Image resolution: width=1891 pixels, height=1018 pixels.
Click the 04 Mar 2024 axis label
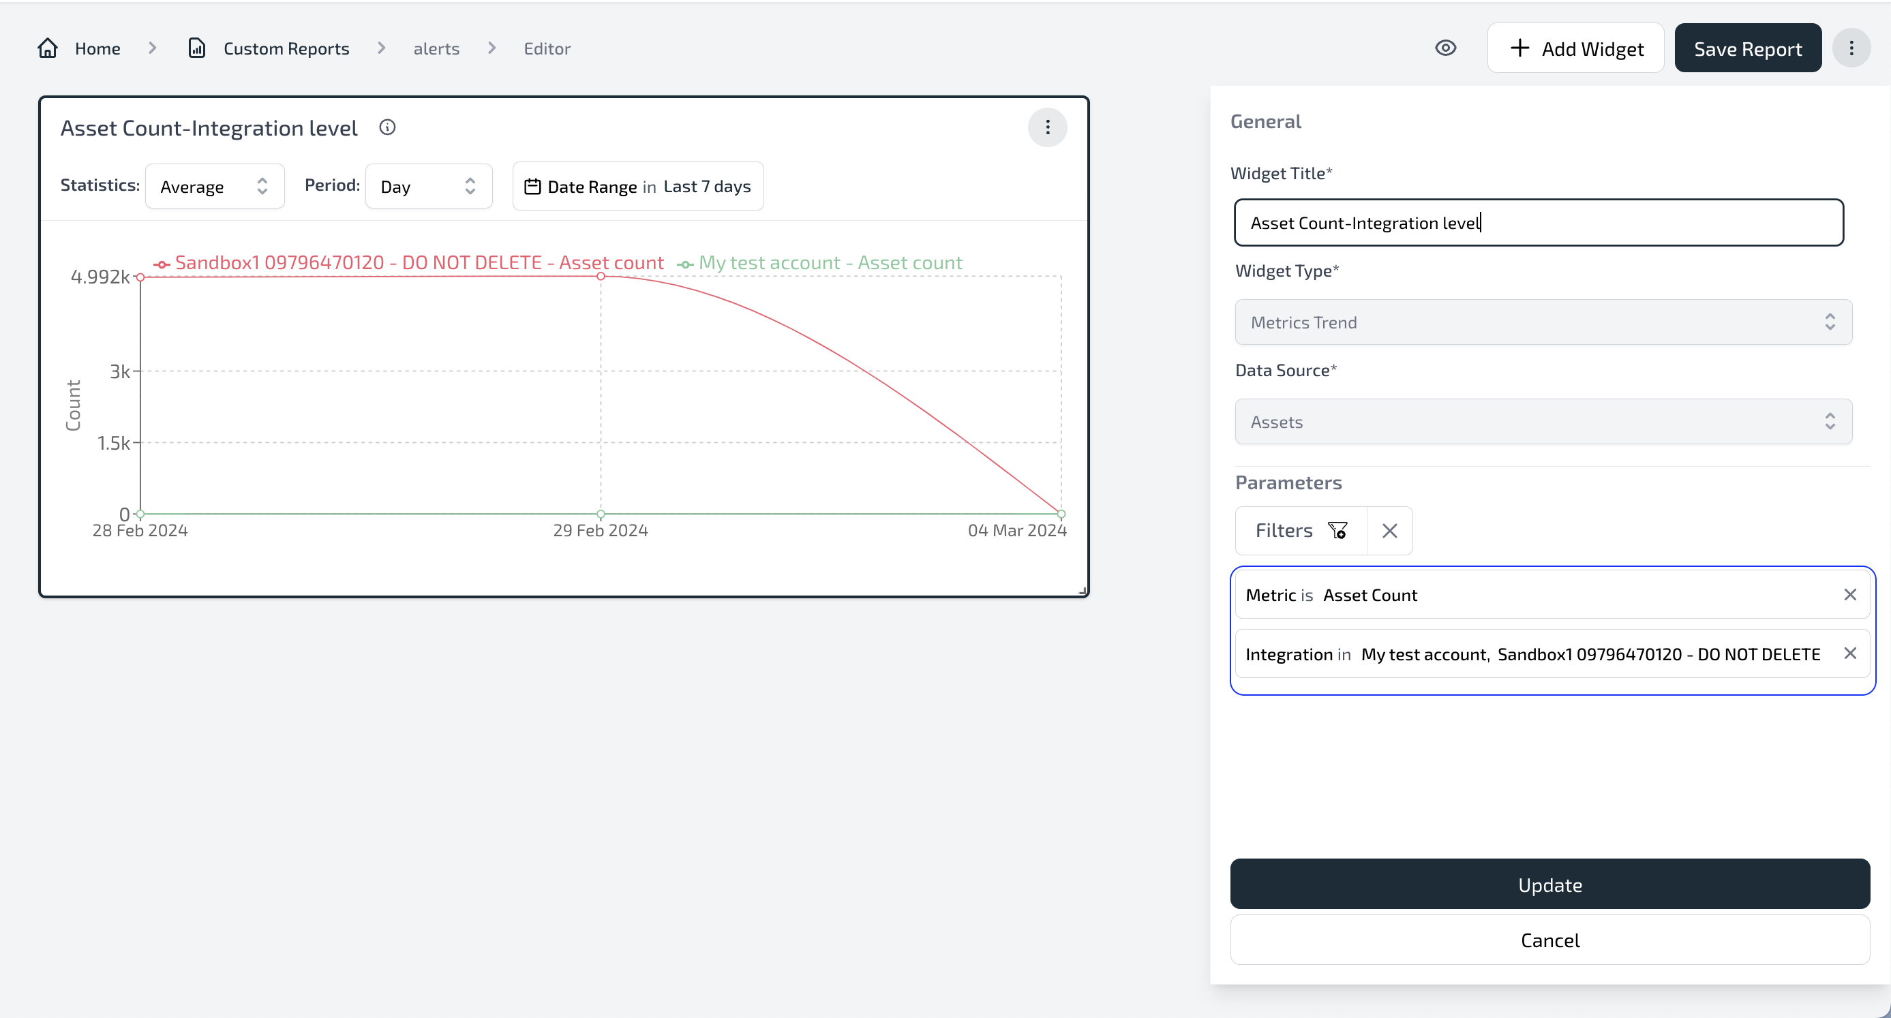coord(1016,531)
